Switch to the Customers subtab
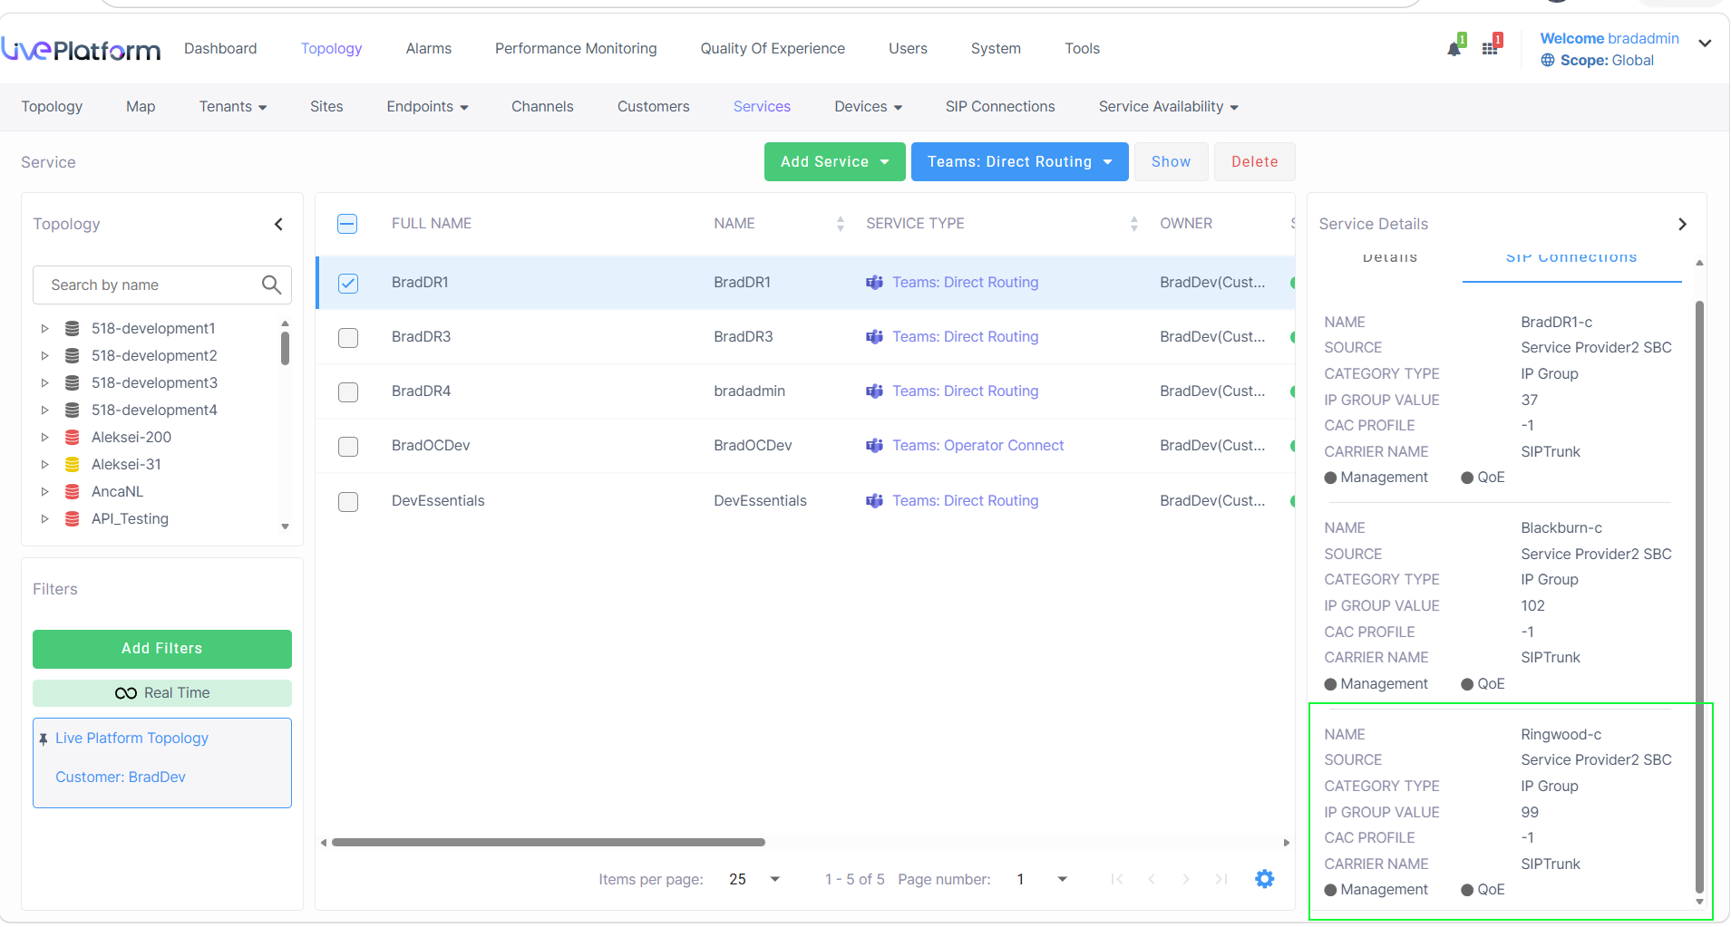 click(654, 107)
